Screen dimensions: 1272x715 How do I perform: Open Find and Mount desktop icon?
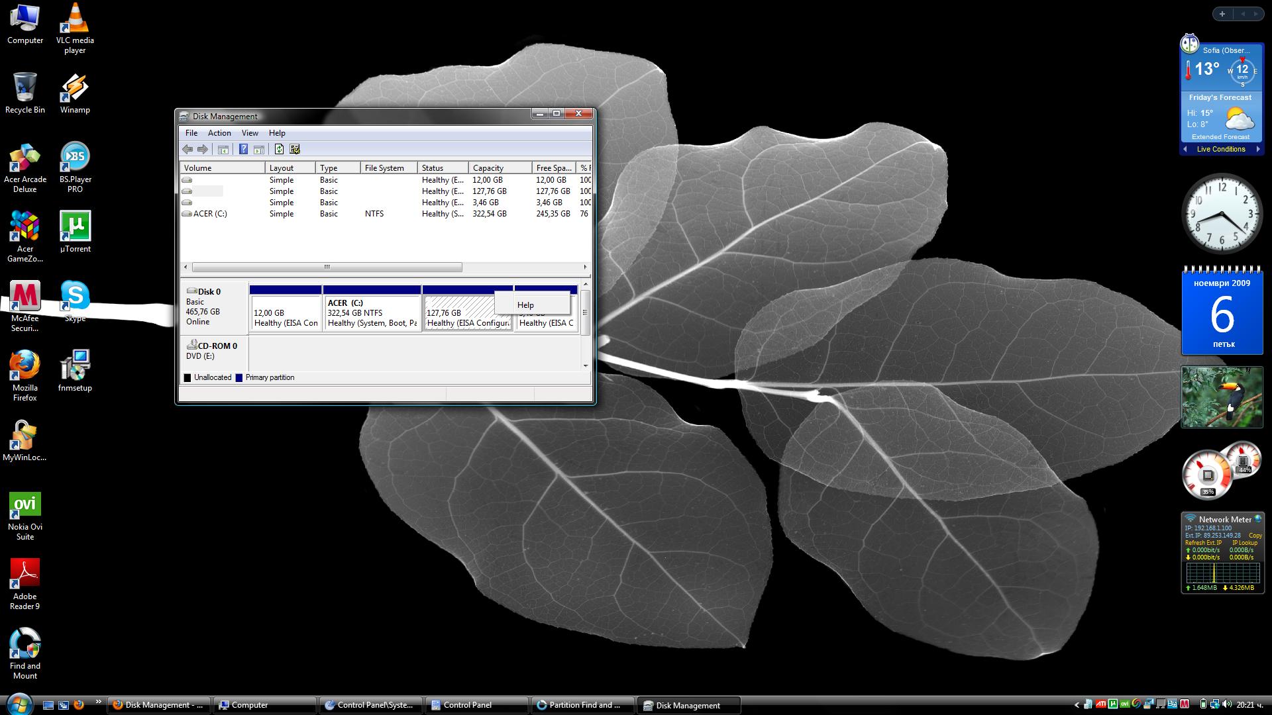[25, 655]
